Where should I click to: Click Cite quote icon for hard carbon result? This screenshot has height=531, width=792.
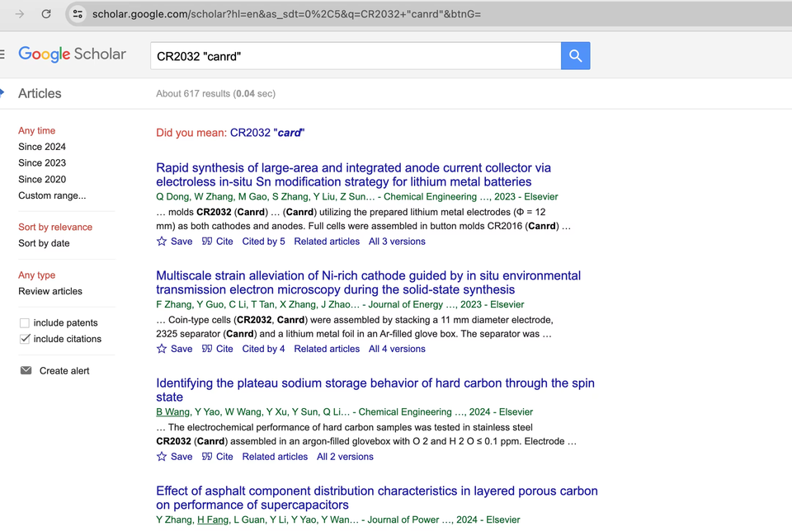207,456
